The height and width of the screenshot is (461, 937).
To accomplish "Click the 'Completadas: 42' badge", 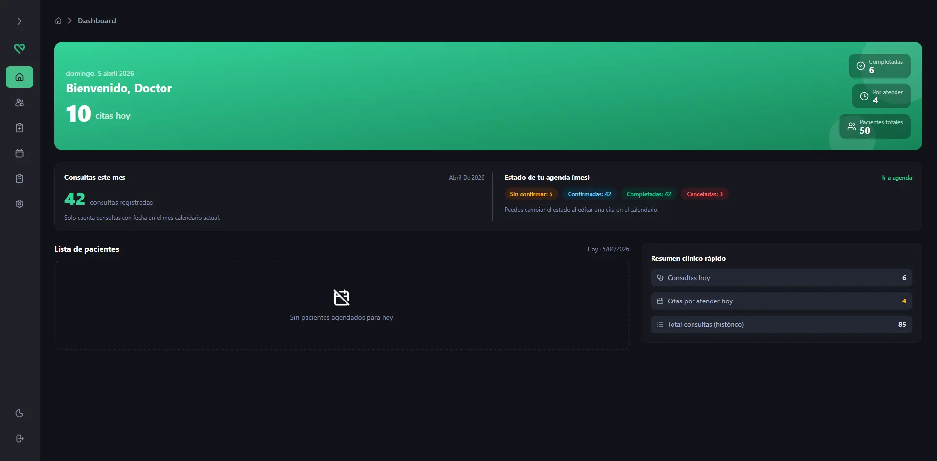I will (x=649, y=194).
